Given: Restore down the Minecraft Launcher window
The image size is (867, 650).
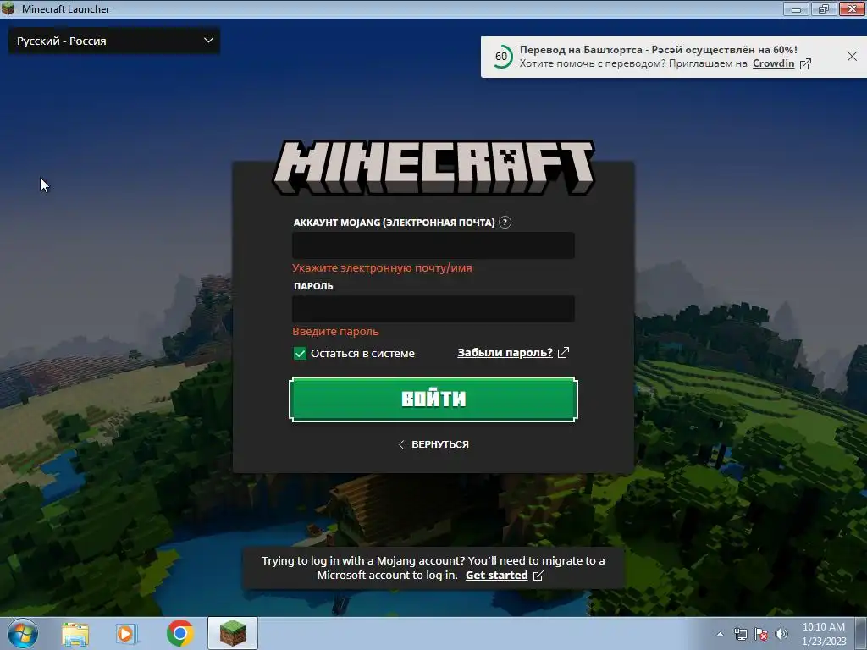Looking at the screenshot, I should click(824, 8).
